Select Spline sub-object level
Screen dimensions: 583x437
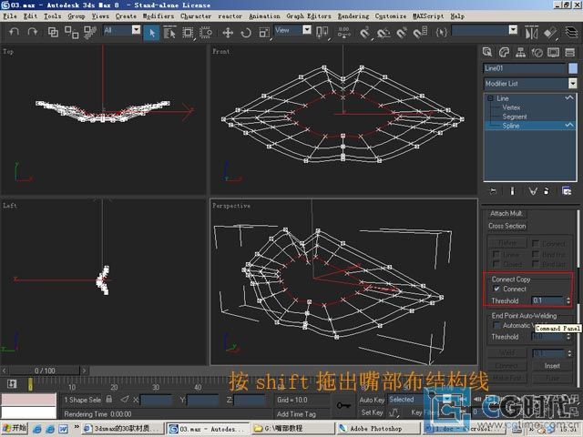[511, 126]
